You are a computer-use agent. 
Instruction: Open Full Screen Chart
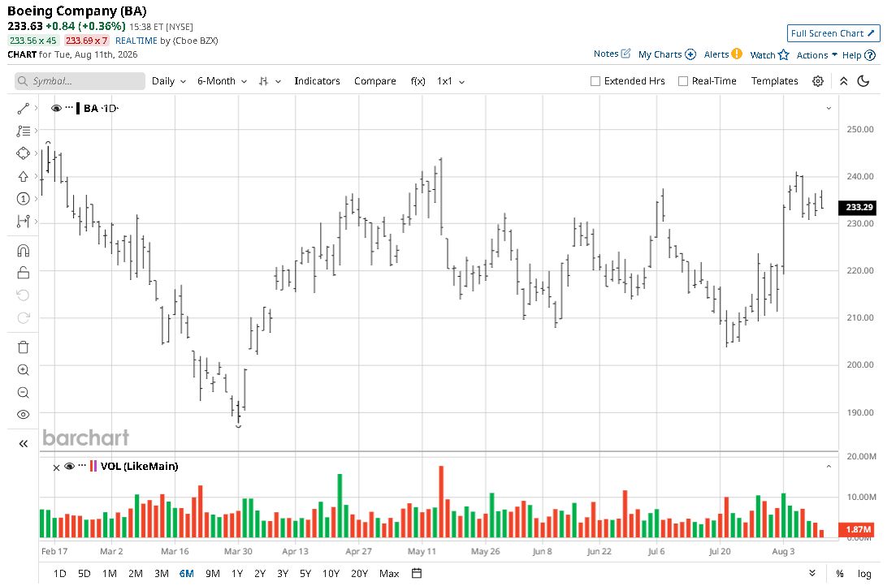click(833, 33)
